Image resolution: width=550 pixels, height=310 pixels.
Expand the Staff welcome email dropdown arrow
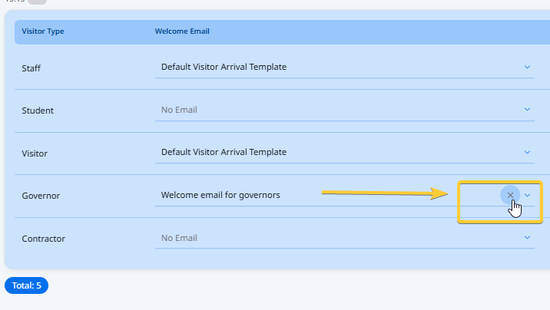point(528,67)
